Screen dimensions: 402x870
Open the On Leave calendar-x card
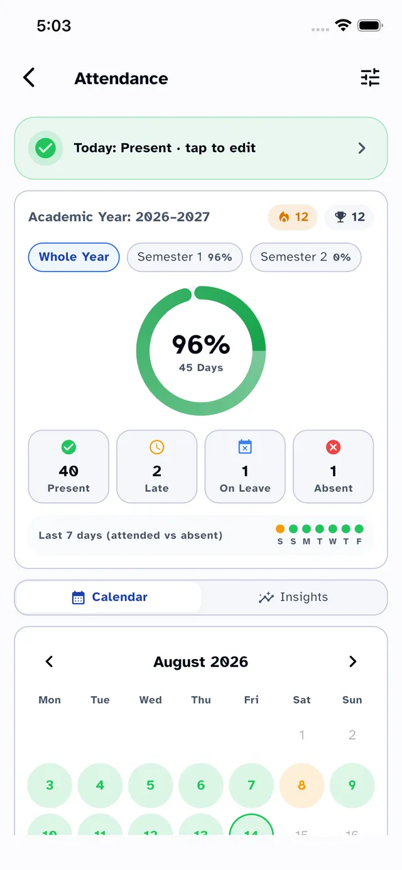[x=245, y=467]
